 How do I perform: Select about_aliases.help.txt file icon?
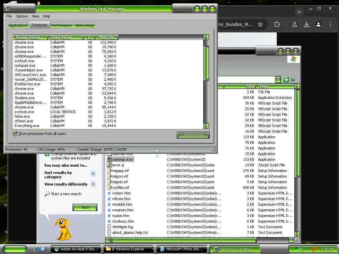pos(109,233)
